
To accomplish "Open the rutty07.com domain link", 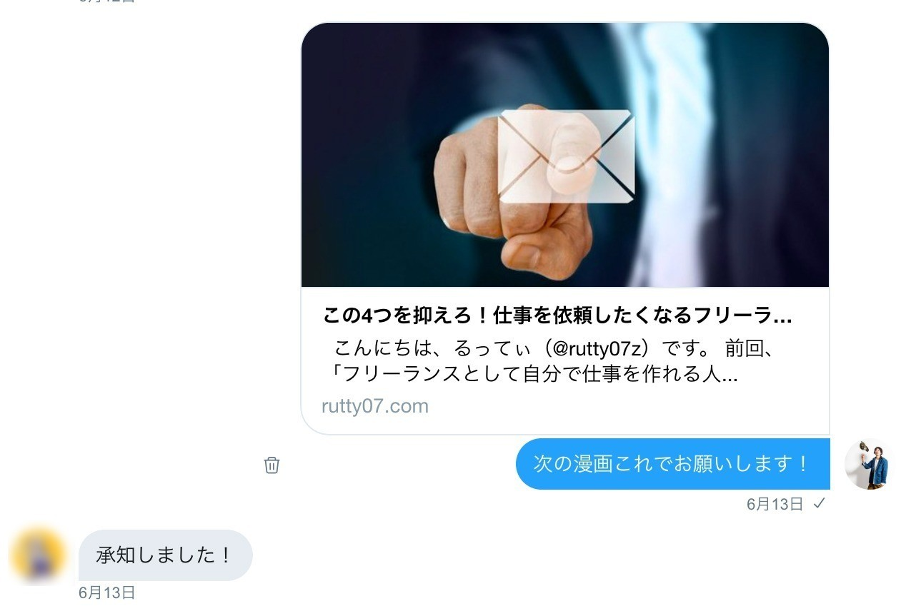I will point(375,406).
